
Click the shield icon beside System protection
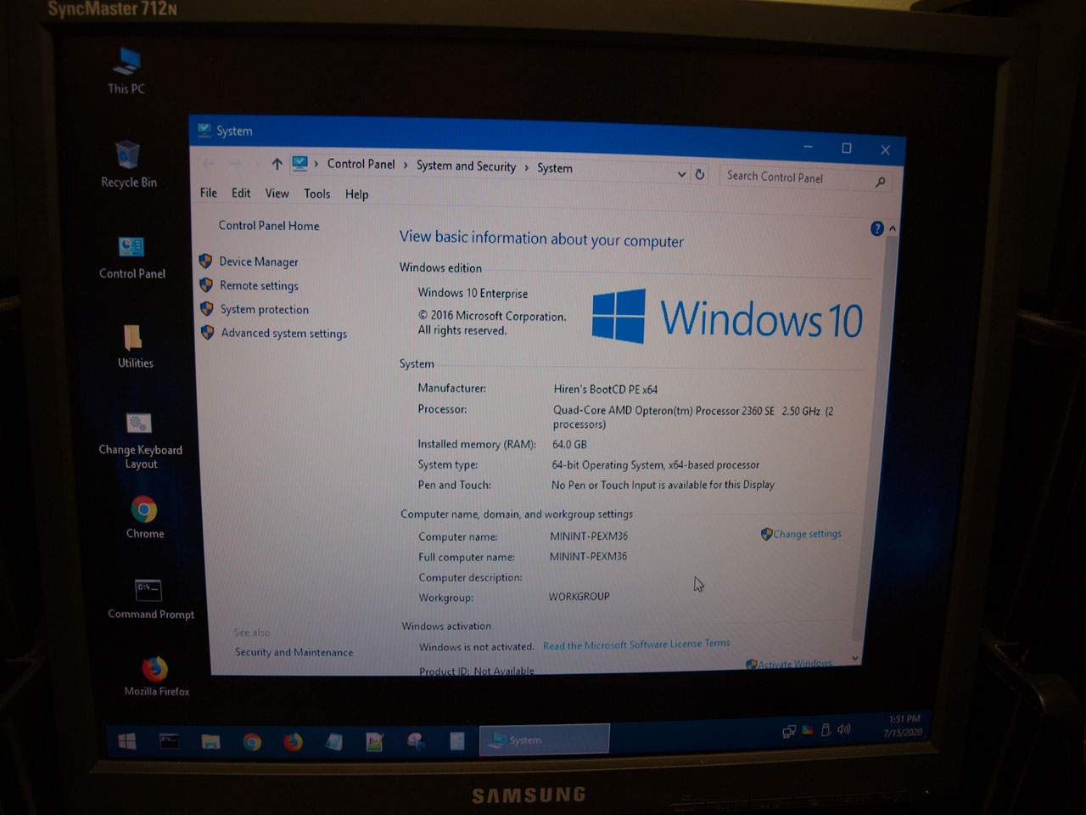tap(207, 308)
